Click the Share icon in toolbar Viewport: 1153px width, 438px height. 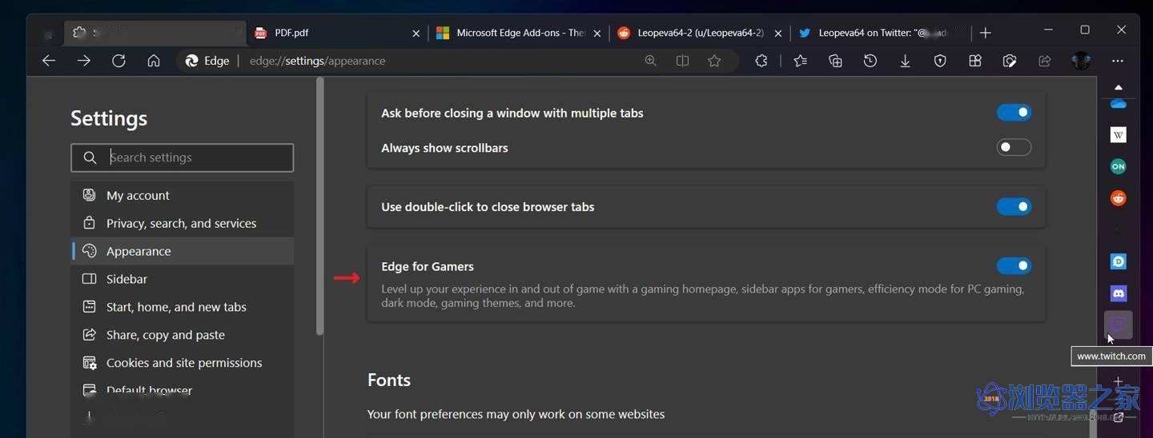coord(1045,61)
